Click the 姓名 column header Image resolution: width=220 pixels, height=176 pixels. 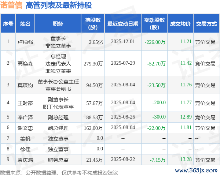[x=25, y=24]
